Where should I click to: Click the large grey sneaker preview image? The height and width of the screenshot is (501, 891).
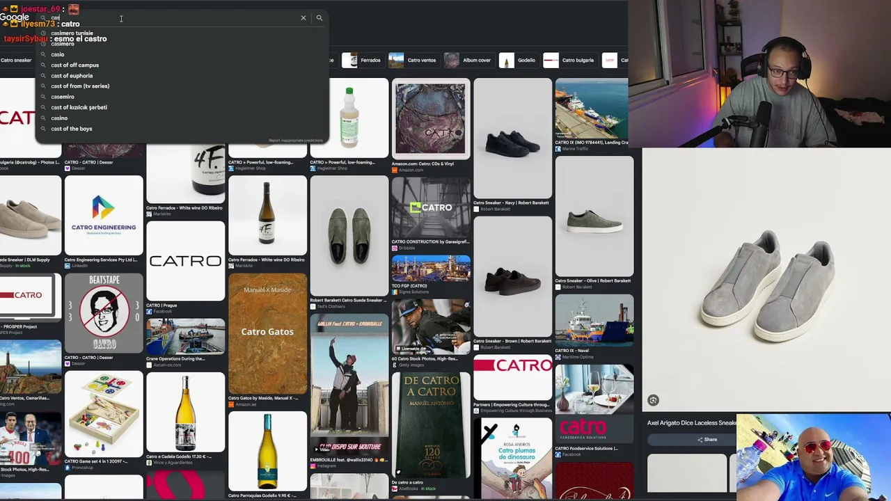click(x=766, y=280)
